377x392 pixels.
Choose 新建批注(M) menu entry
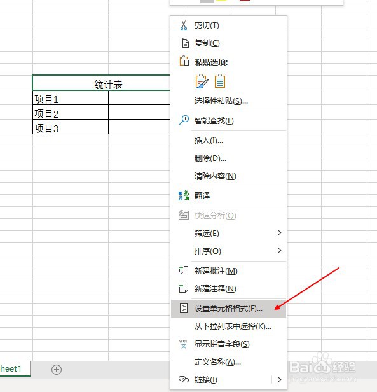click(x=228, y=270)
